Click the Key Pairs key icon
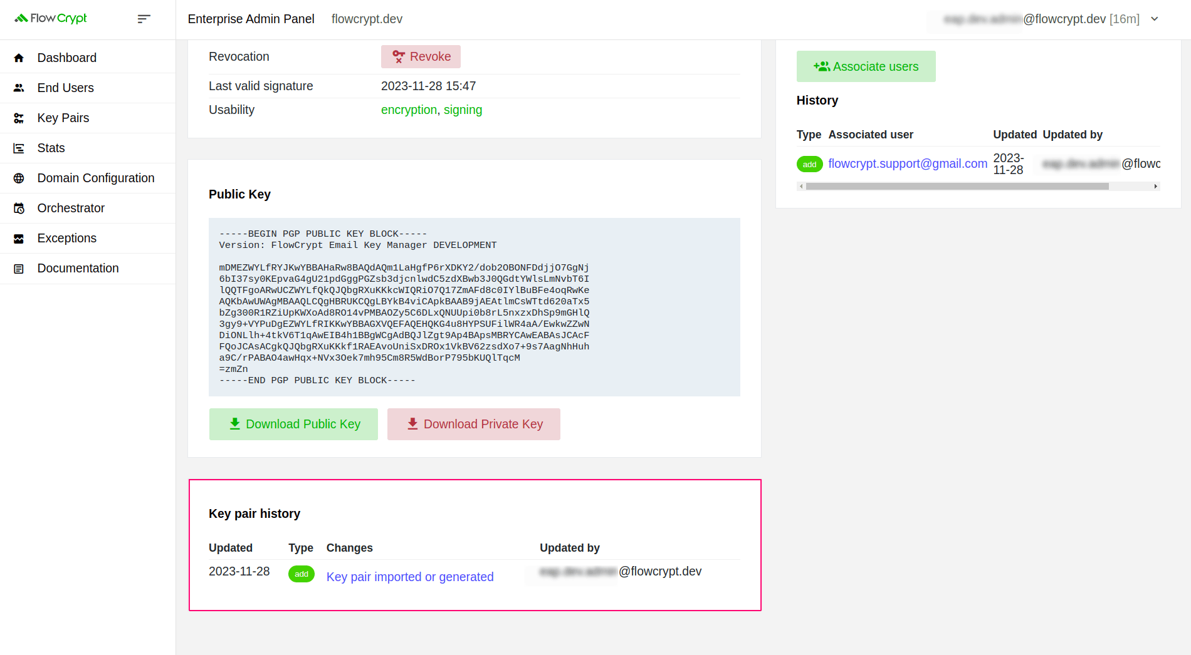Screen dimensions: 1191x655 click(x=19, y=118)
